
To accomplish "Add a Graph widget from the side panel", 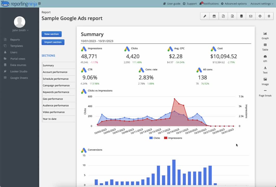I will point(265,36).
